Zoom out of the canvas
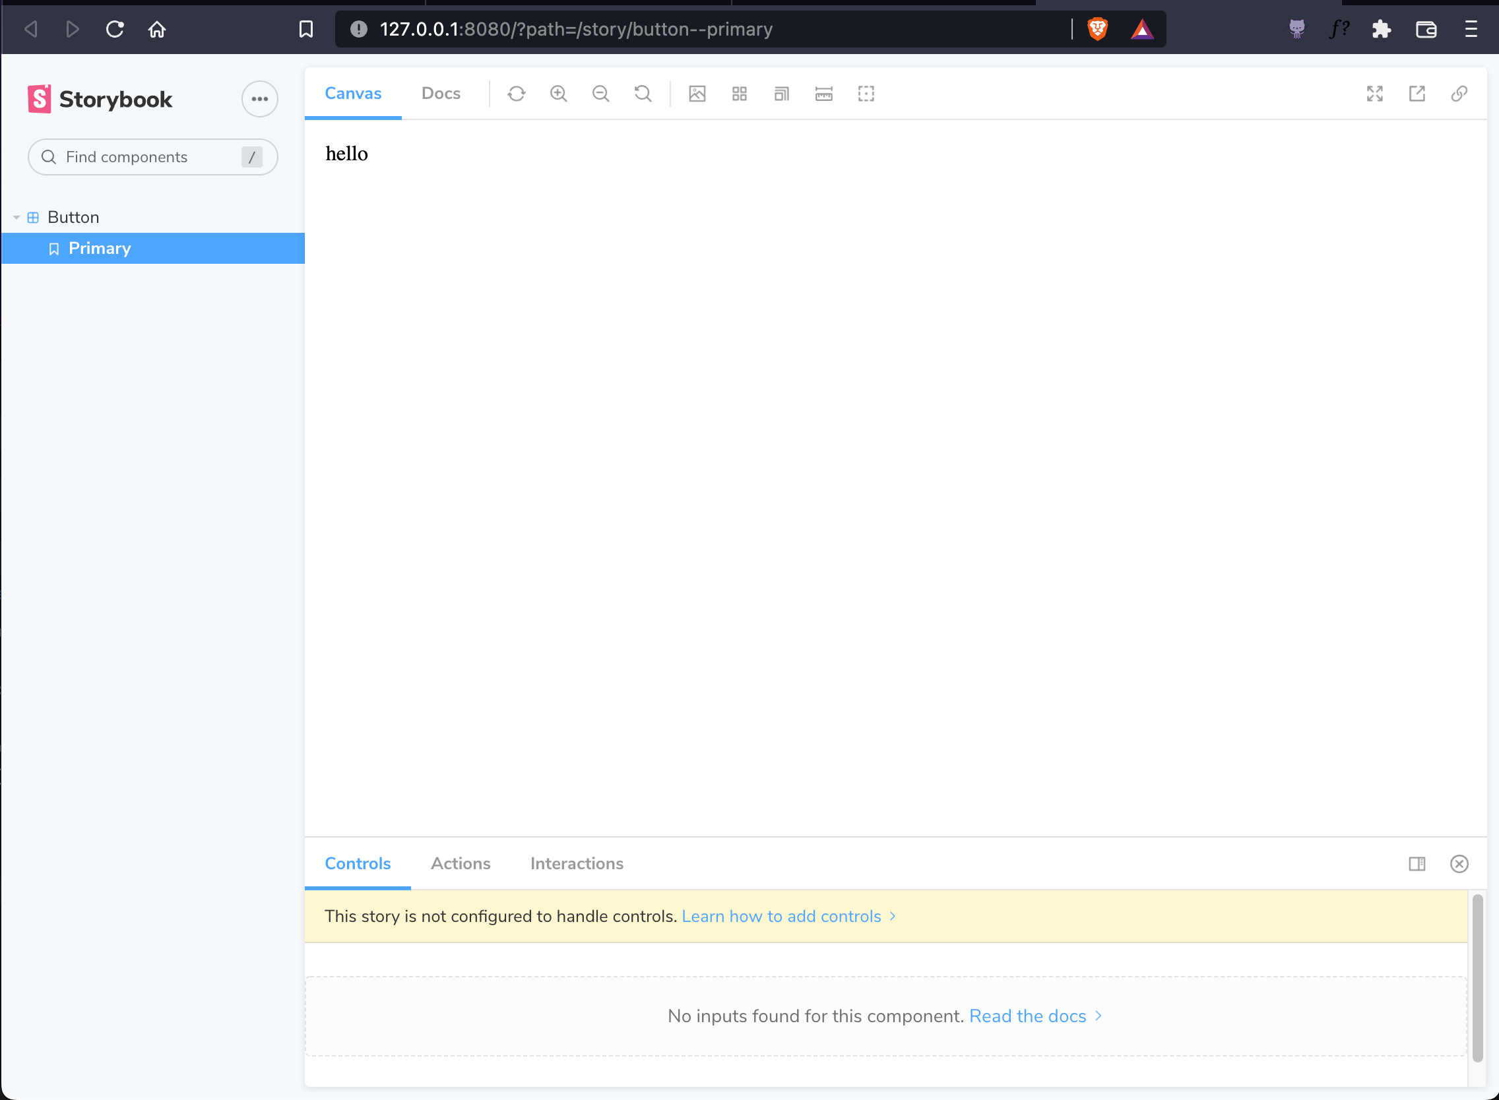Image resolution: width=1499 pixels, height=1100 pixels. 600,93
